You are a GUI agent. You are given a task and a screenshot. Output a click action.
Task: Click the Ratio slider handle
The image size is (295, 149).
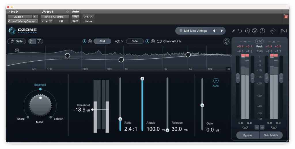pyautogui.click(x=120, y=119)
